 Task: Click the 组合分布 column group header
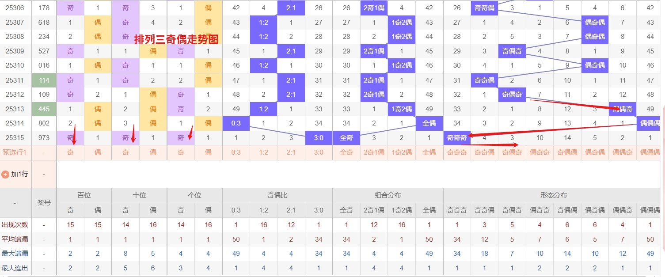point(388,195)
